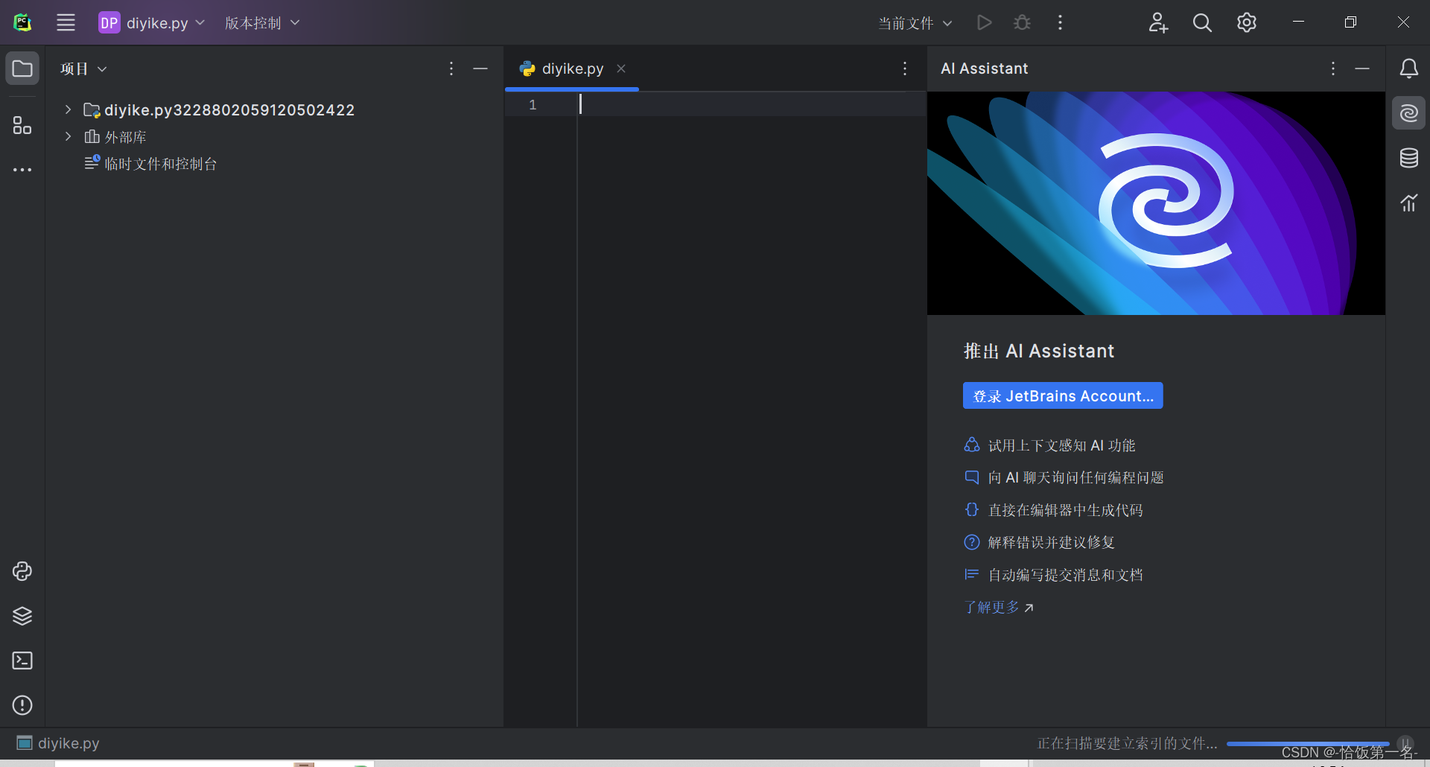Open Project panel options menu

click(451, 69)
